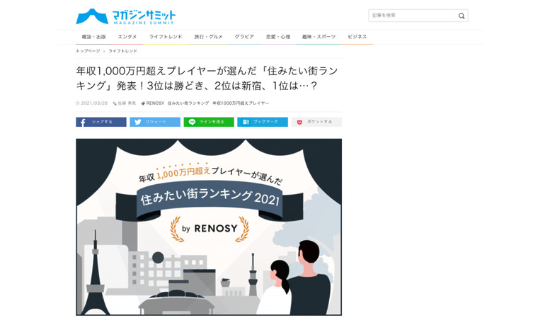Save the article to Pocket
The height and width of the screenshot is (323, 538).
point(316,122)
